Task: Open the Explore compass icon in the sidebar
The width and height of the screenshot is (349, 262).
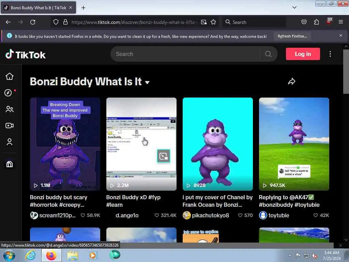Action: [x=8, y=93]
